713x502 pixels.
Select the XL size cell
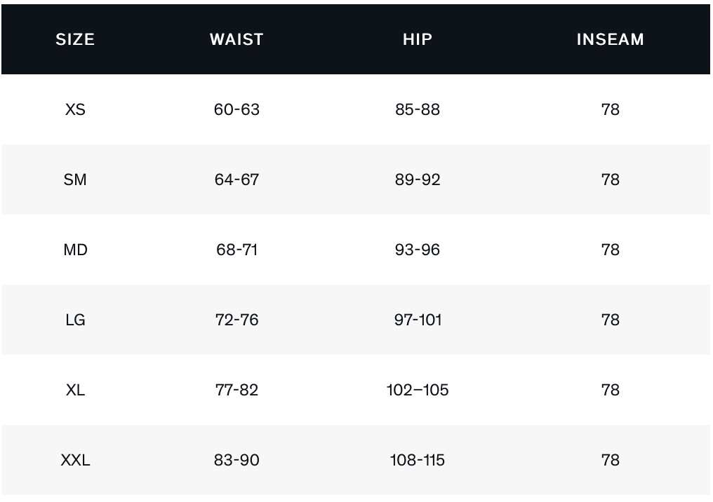(x=75, y=390)
